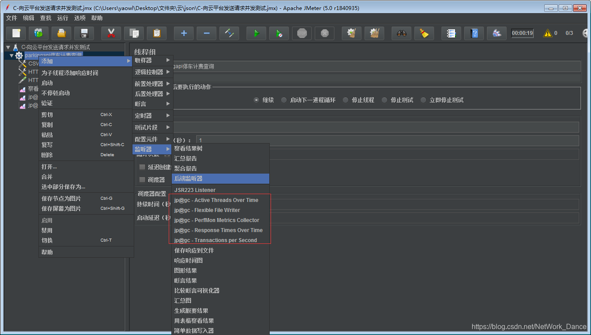Open the Function helper list icon

tap(452, 33)
